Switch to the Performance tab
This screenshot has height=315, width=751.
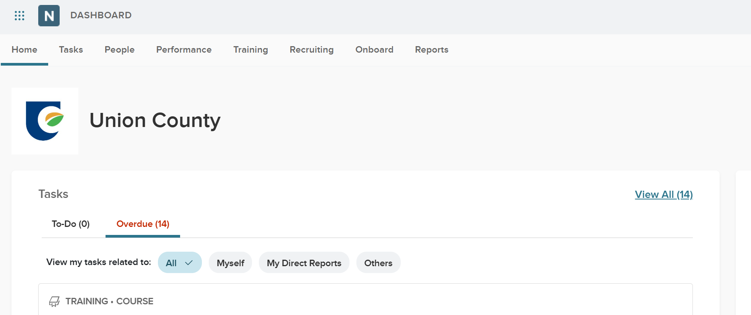coord(184,50)
